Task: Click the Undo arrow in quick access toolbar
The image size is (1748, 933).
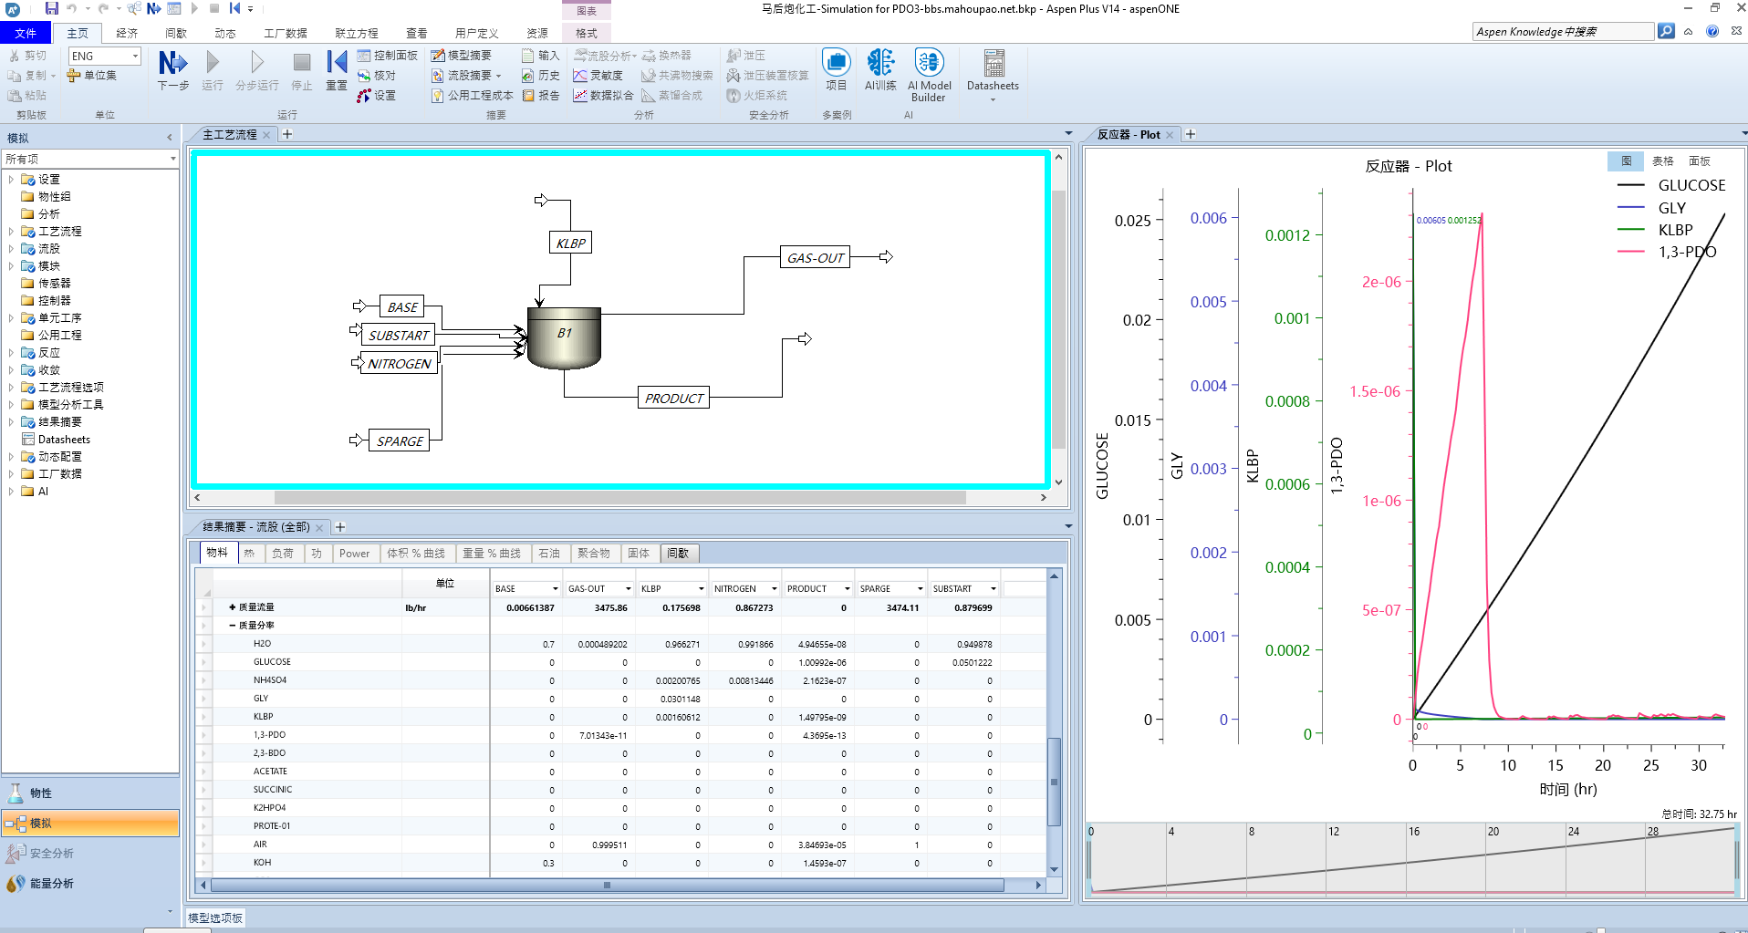Action: 72,8
